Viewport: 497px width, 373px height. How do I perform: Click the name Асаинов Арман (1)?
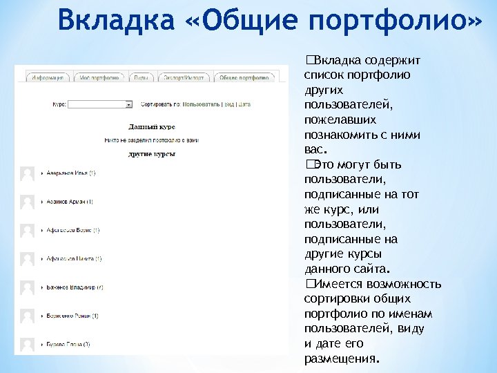tap(70, 202)
